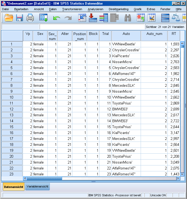187x199 pixels.
Task: Select the Alter column header
Action: 65,36
